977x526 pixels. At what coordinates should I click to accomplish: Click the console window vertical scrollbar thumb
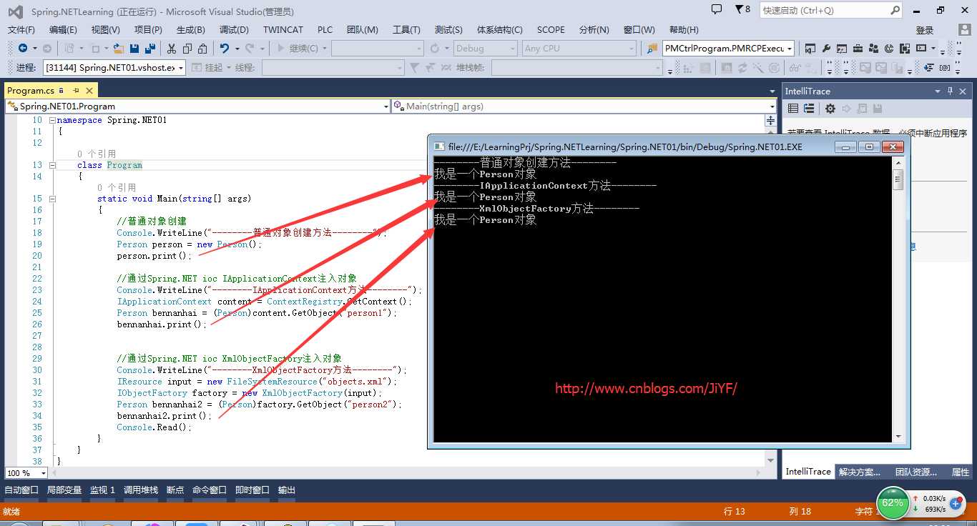899,179
